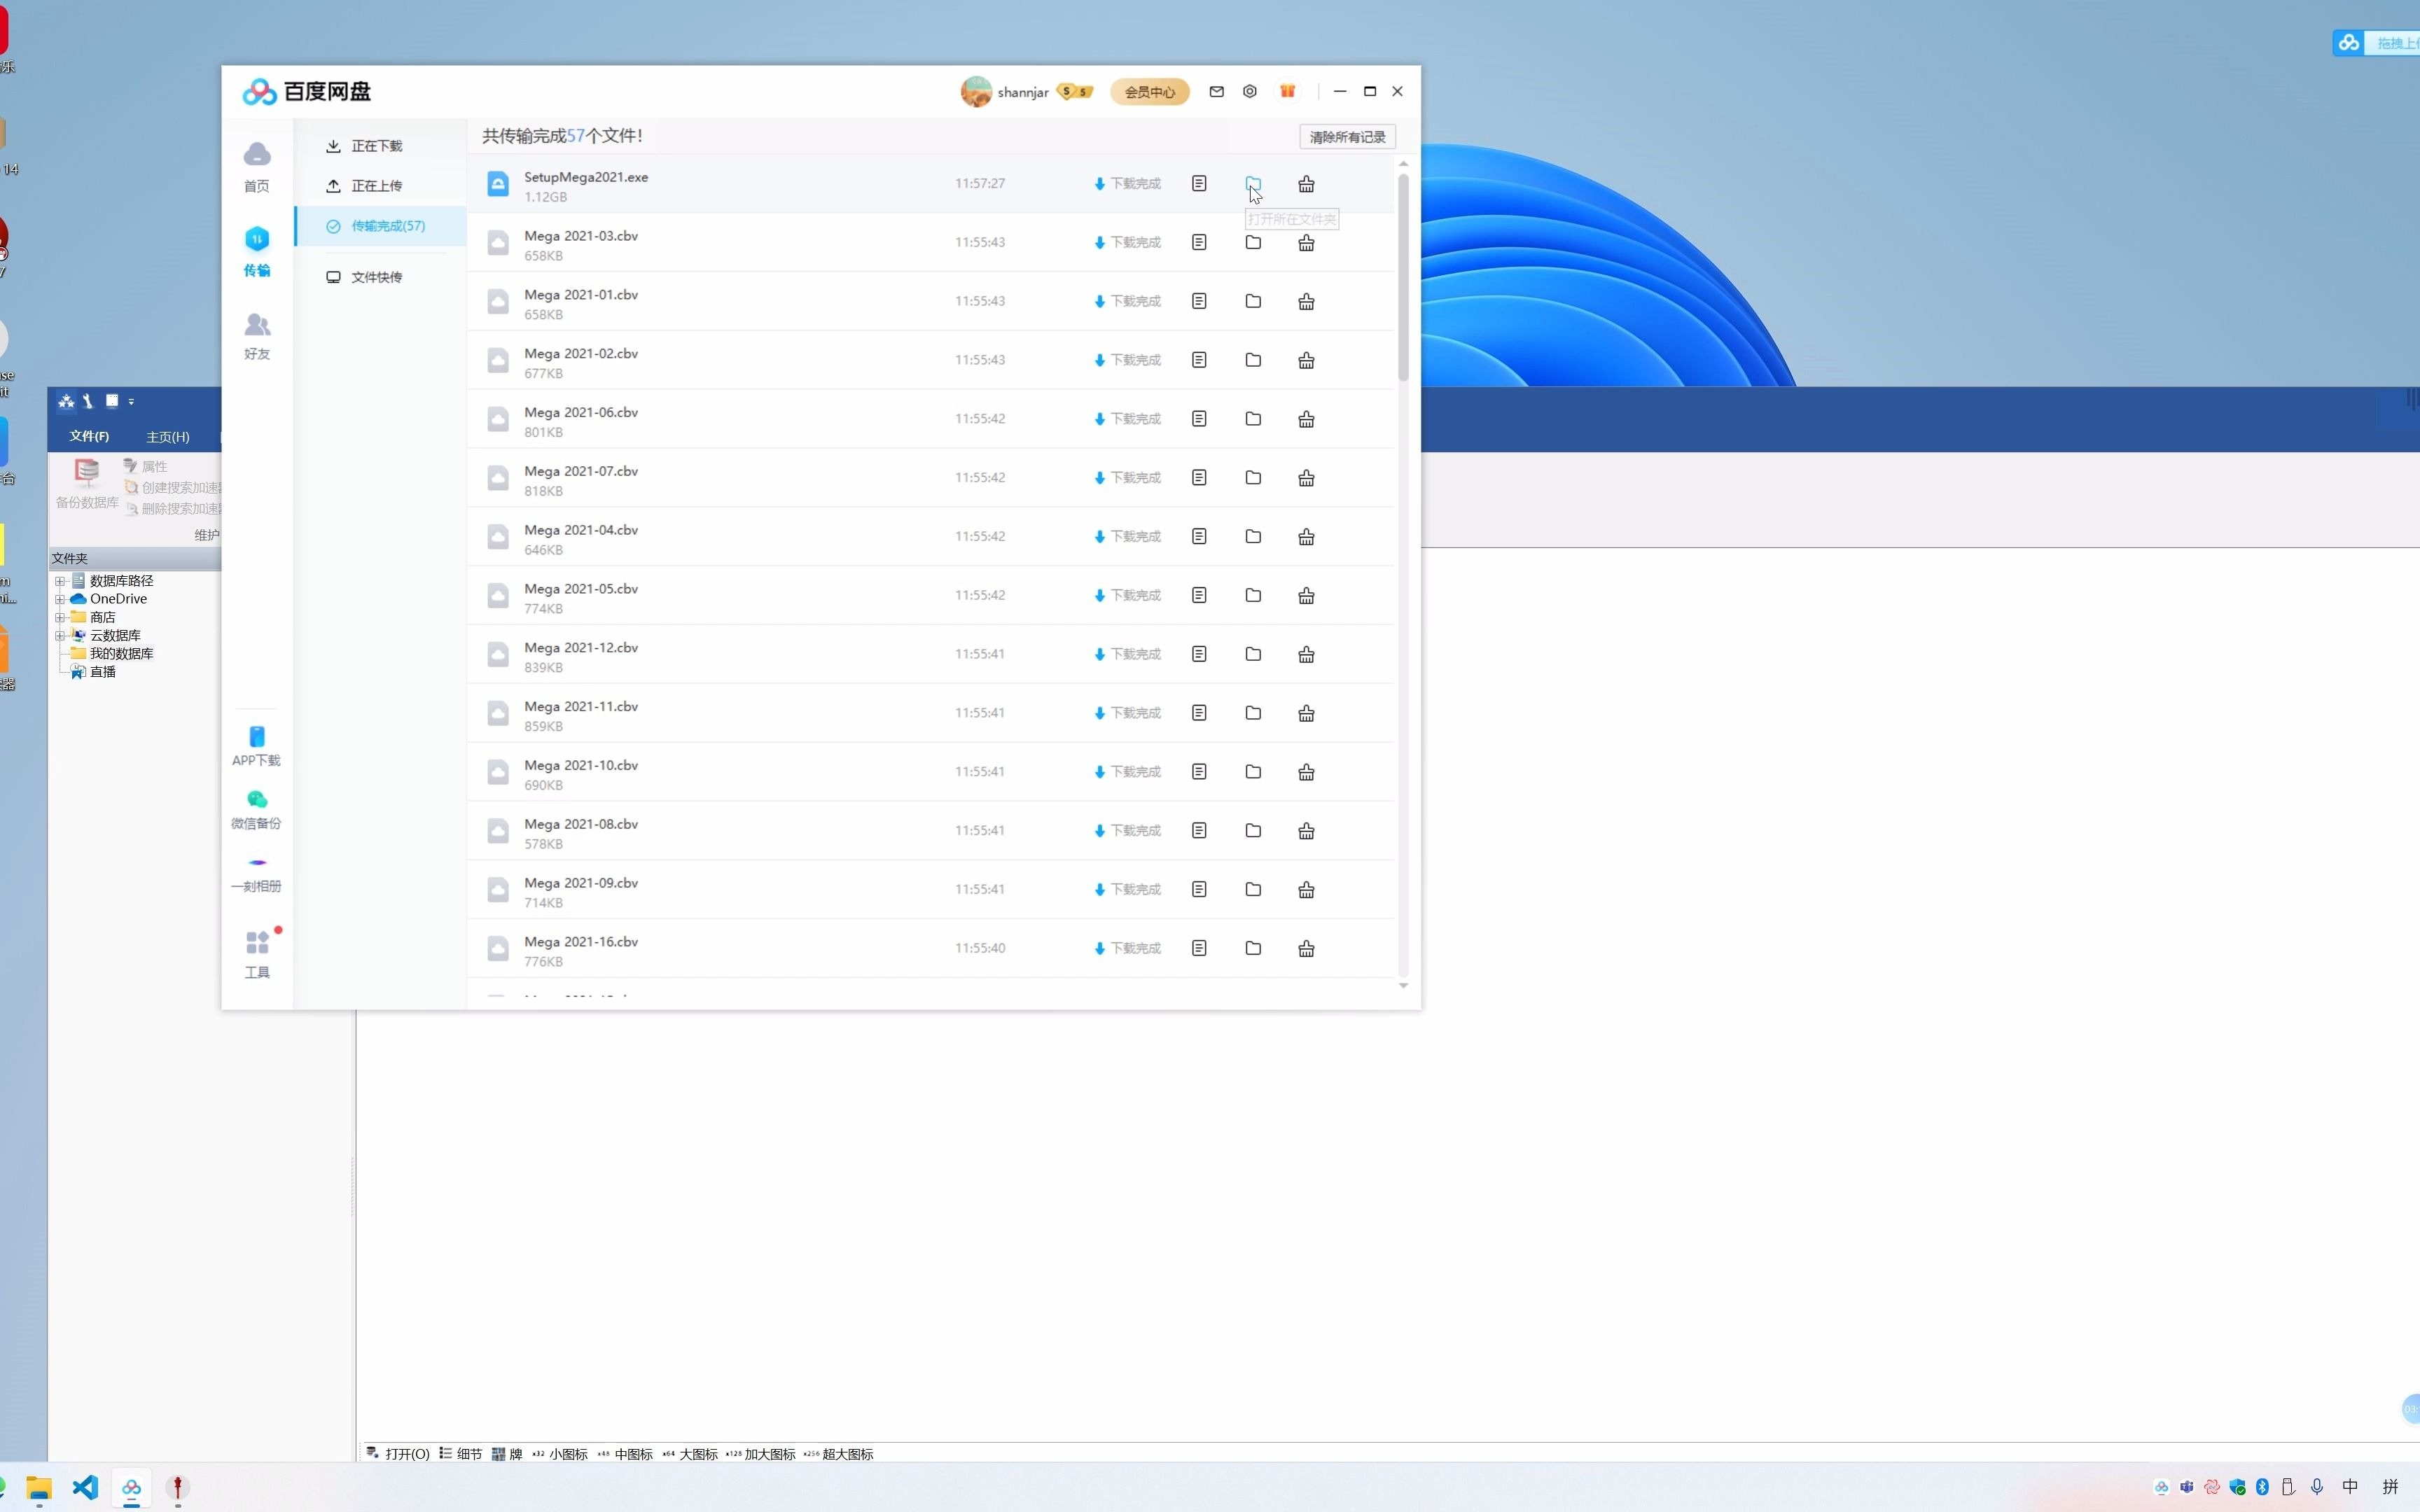2420x1512 pixels.
Task: Open the 会员中心 member center button
Action: point(1149,92)
